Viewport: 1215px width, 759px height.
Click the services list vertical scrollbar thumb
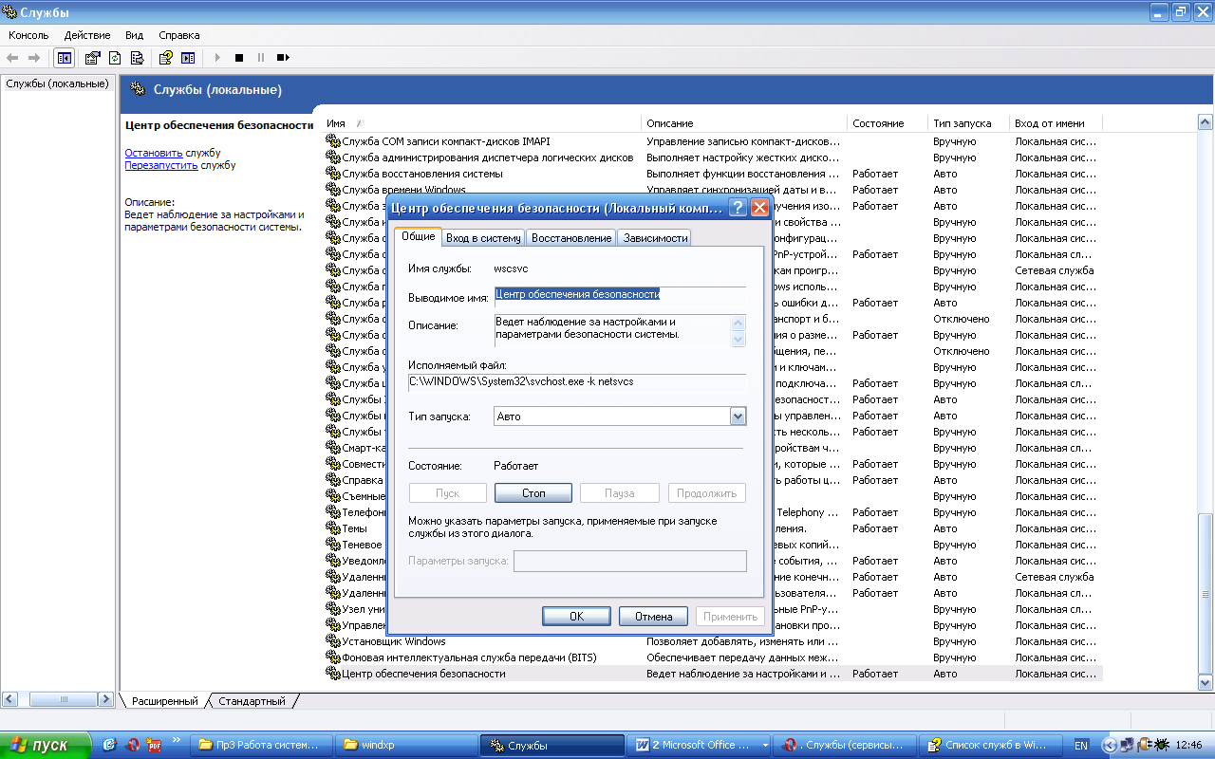coord(1206,593)
